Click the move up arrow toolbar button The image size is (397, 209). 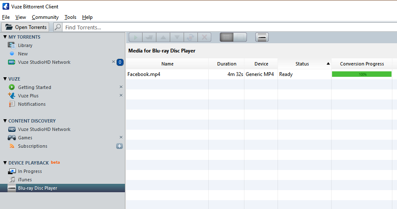(163, 37)
